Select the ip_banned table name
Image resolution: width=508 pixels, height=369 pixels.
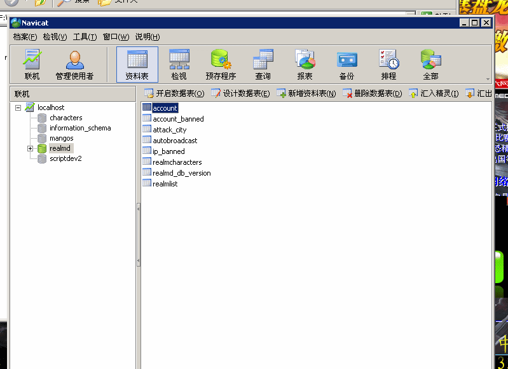pyautogui.click(x=168, y=151)
